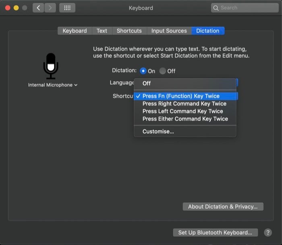Click into the Search field
Viewport: 282px width, 245px height.
(245, 8)
